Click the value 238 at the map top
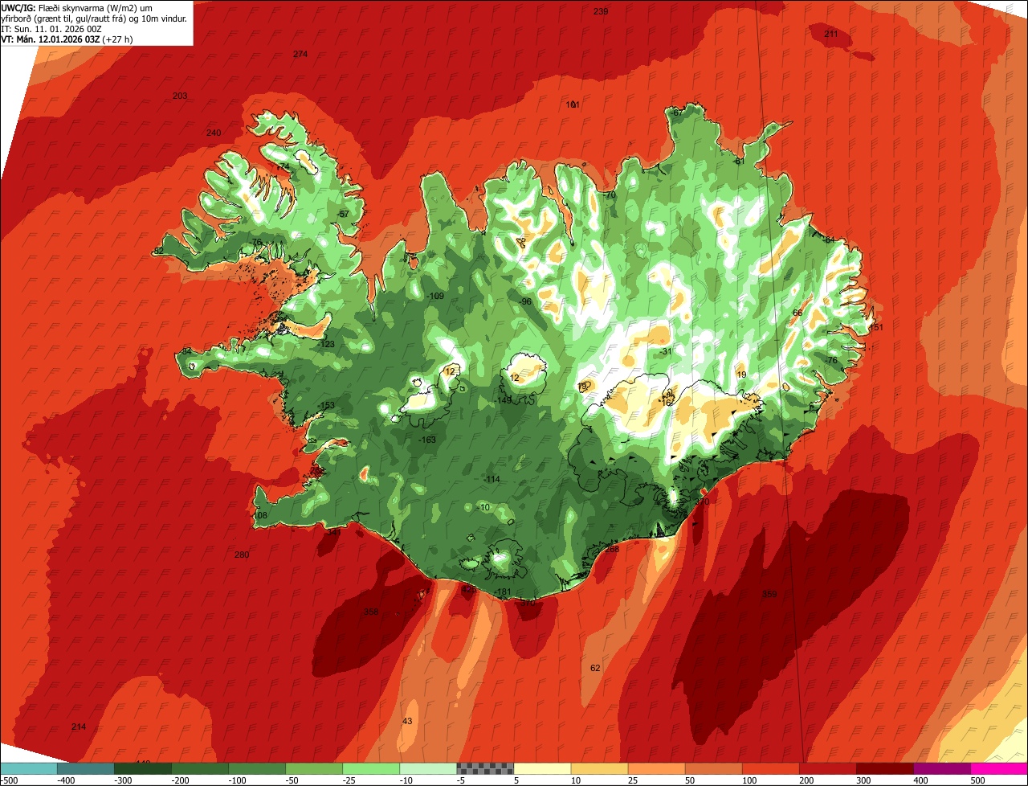The image size is (1028, 786). [601, 11]
